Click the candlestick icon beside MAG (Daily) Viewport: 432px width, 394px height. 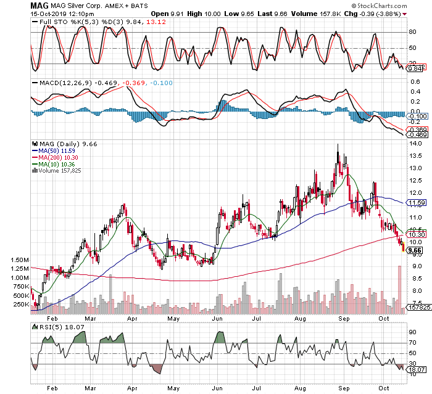[35, 144]
